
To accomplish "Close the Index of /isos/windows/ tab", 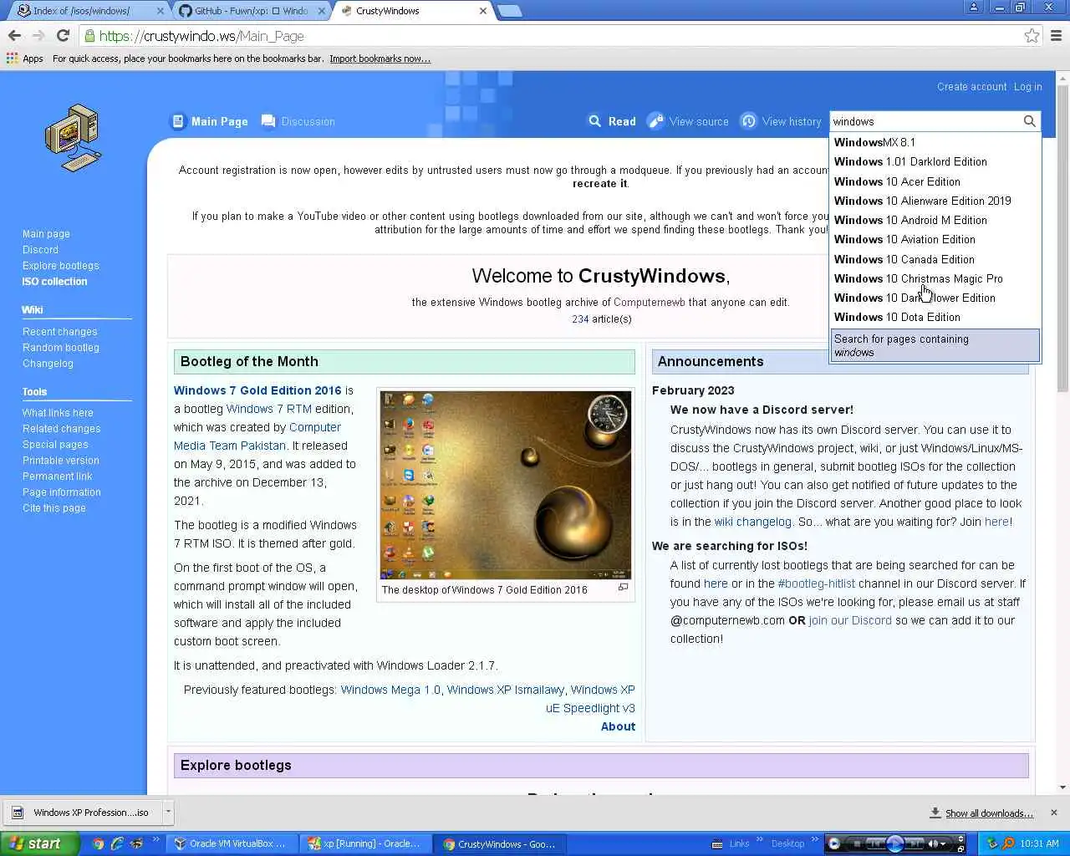I will pos(160,11).
